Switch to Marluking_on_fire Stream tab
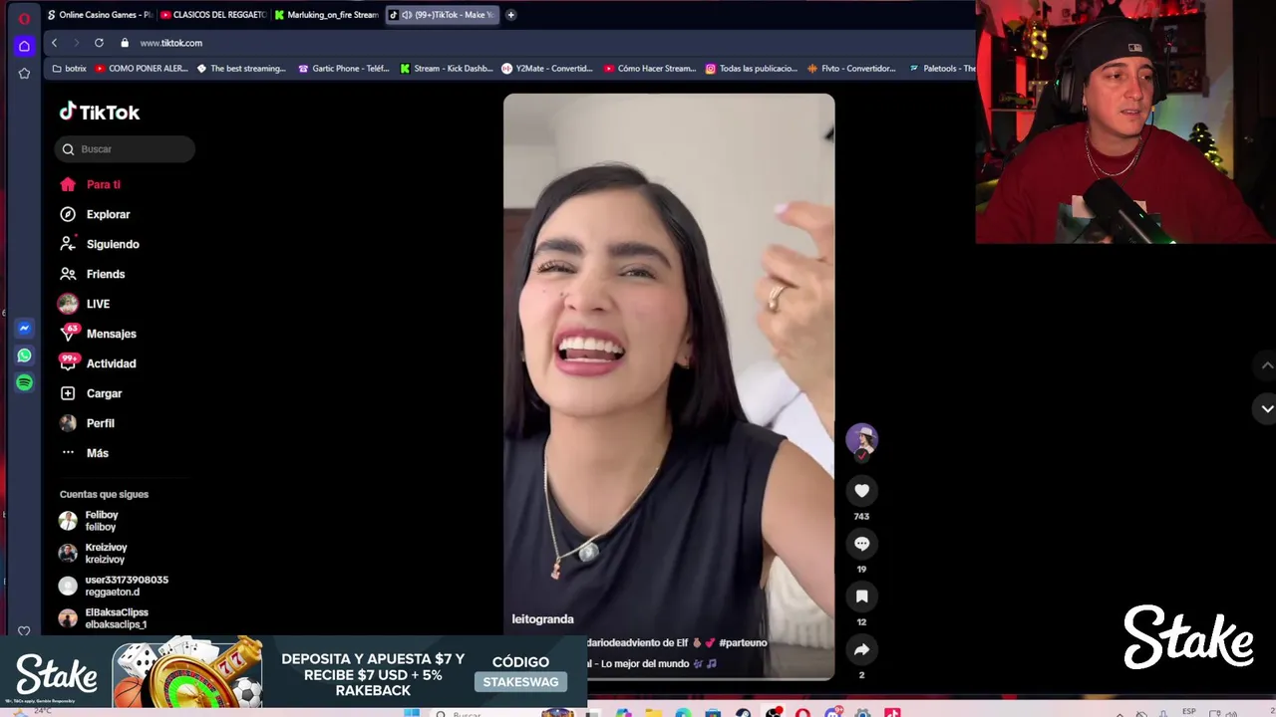 (326, 15)
